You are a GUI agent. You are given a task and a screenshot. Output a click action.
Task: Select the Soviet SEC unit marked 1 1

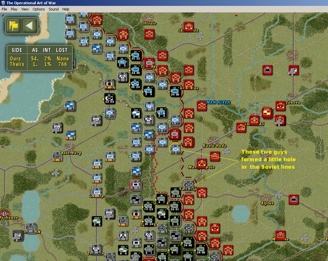175,134
